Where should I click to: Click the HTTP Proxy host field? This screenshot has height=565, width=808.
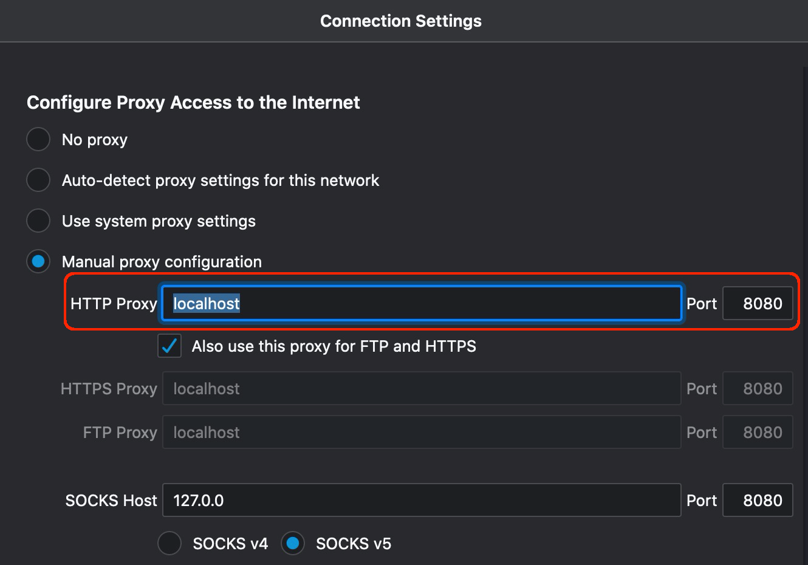(422, 303)
